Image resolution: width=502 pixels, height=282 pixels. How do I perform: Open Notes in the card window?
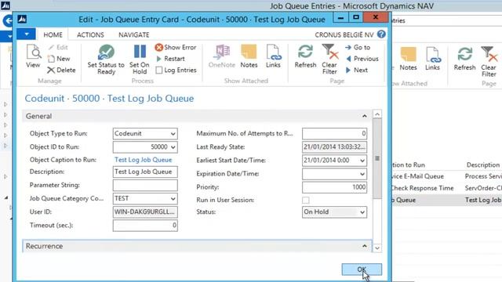coord(249,56)
